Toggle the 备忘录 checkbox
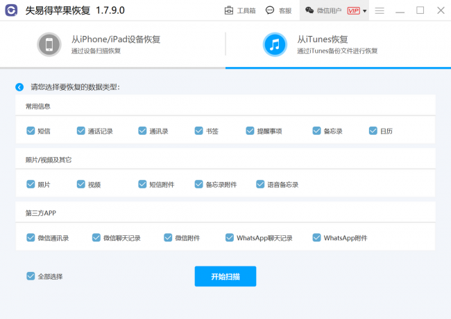This screenshot has height=319, width=451. 316,131
